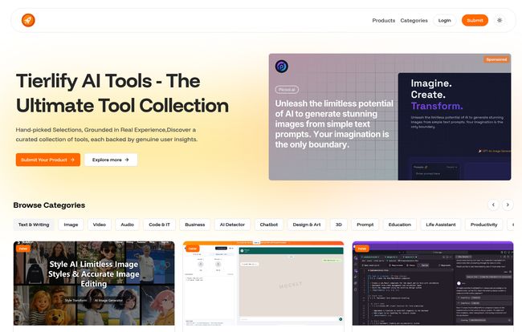Image resolution: width=522 pixels, height=332 pixels.
Task: Open the dark code editor tool card
Action: tap(433, 283)
